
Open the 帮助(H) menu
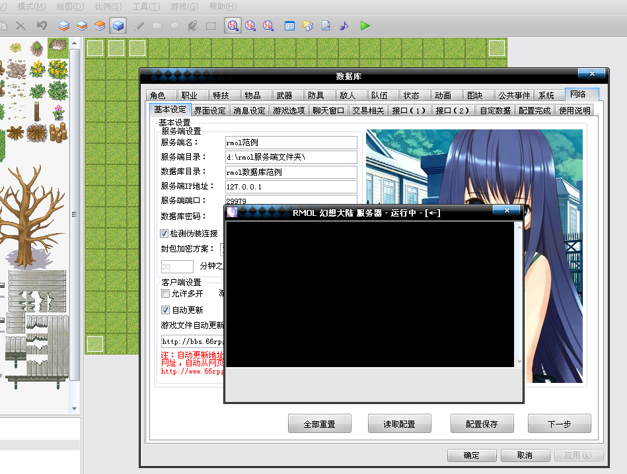click(223, 7)
